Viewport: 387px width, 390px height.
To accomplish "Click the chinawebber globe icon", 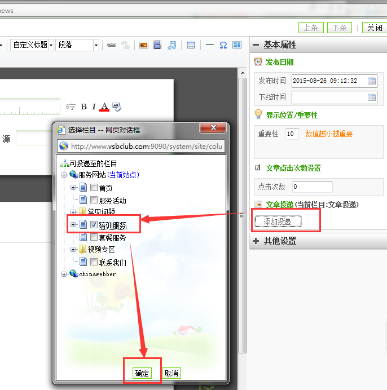I will [x=74, y=274].
